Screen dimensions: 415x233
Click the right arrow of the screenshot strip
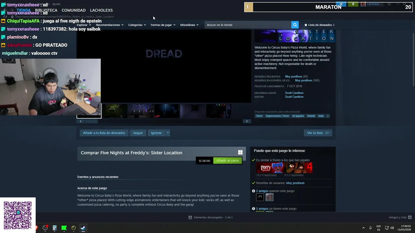coord(247,121)
